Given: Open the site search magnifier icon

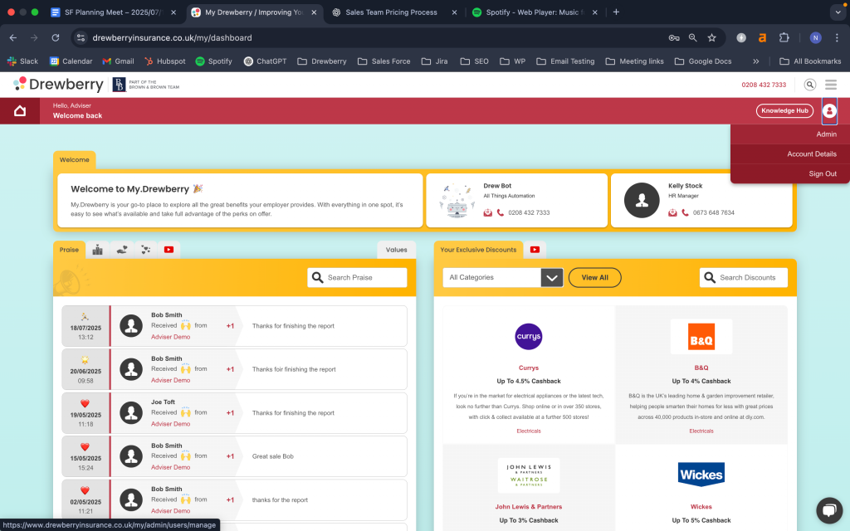Looking at the screenshot, I should point(809,85).
